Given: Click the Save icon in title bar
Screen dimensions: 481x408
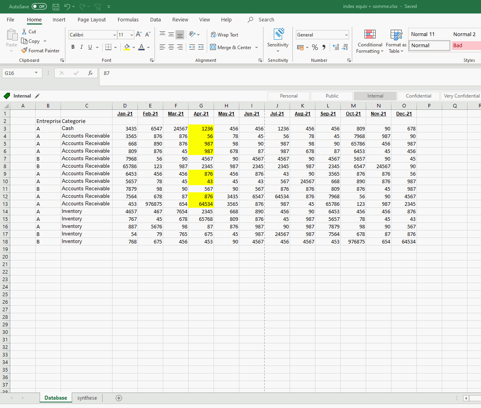Looking at the screenshot, I should (x=56, y=7).
